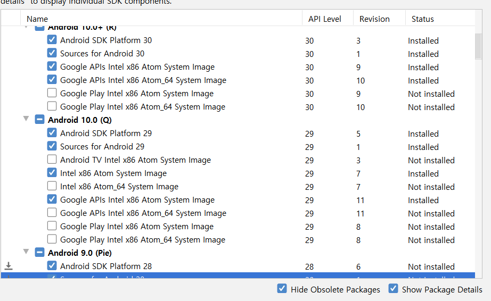Collapse the Android 10.0 (Q) group

click(x=26, y=119)
